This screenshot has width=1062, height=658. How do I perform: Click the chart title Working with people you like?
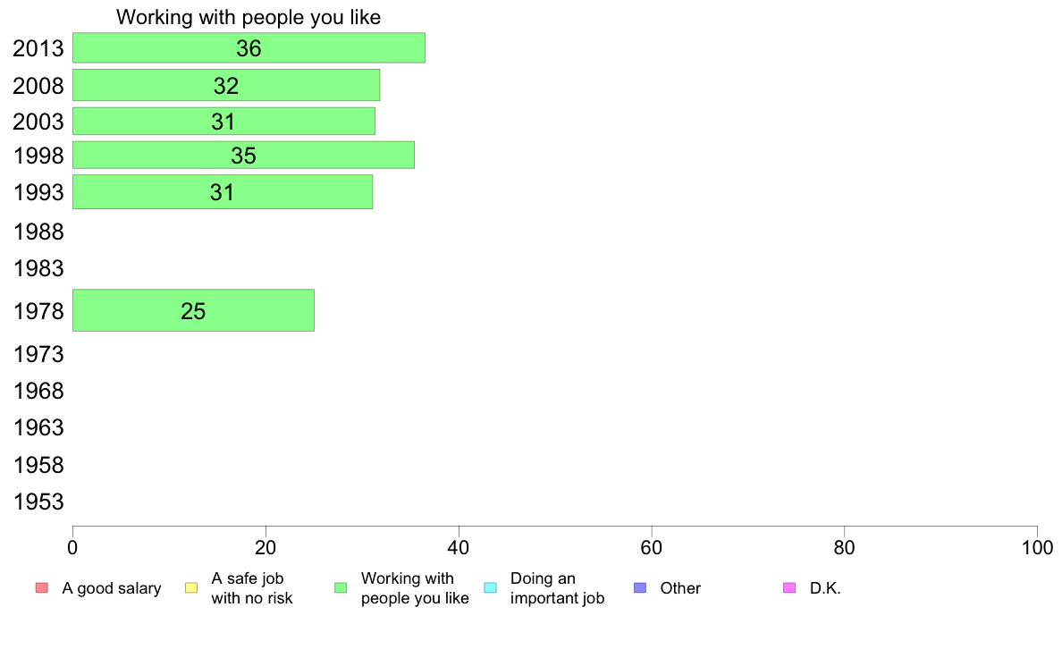249,17
